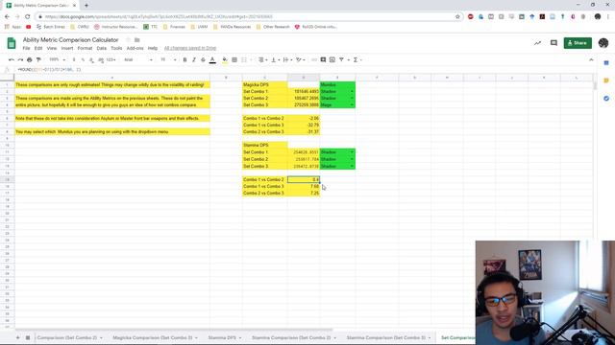615x345 pixels.
Task: Click 'All changes saved in Drive' link
Action: click(x=190, y=48)
